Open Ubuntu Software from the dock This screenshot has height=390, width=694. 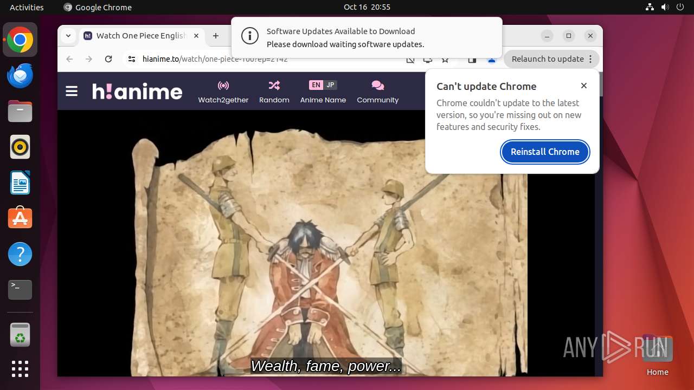[20, 218]
